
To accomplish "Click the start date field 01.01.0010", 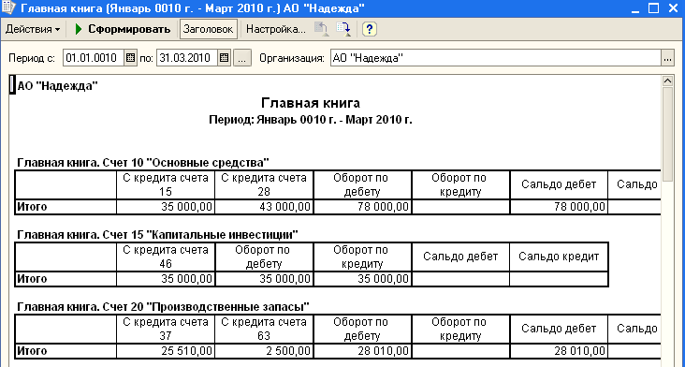I will click(x=94, y=58).
